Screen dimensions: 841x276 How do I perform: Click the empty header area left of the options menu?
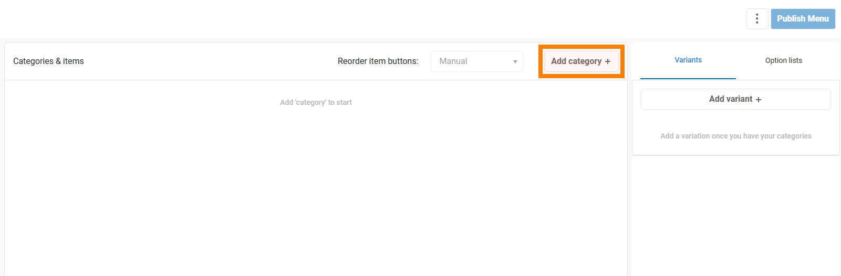click(x=368, y=19)
